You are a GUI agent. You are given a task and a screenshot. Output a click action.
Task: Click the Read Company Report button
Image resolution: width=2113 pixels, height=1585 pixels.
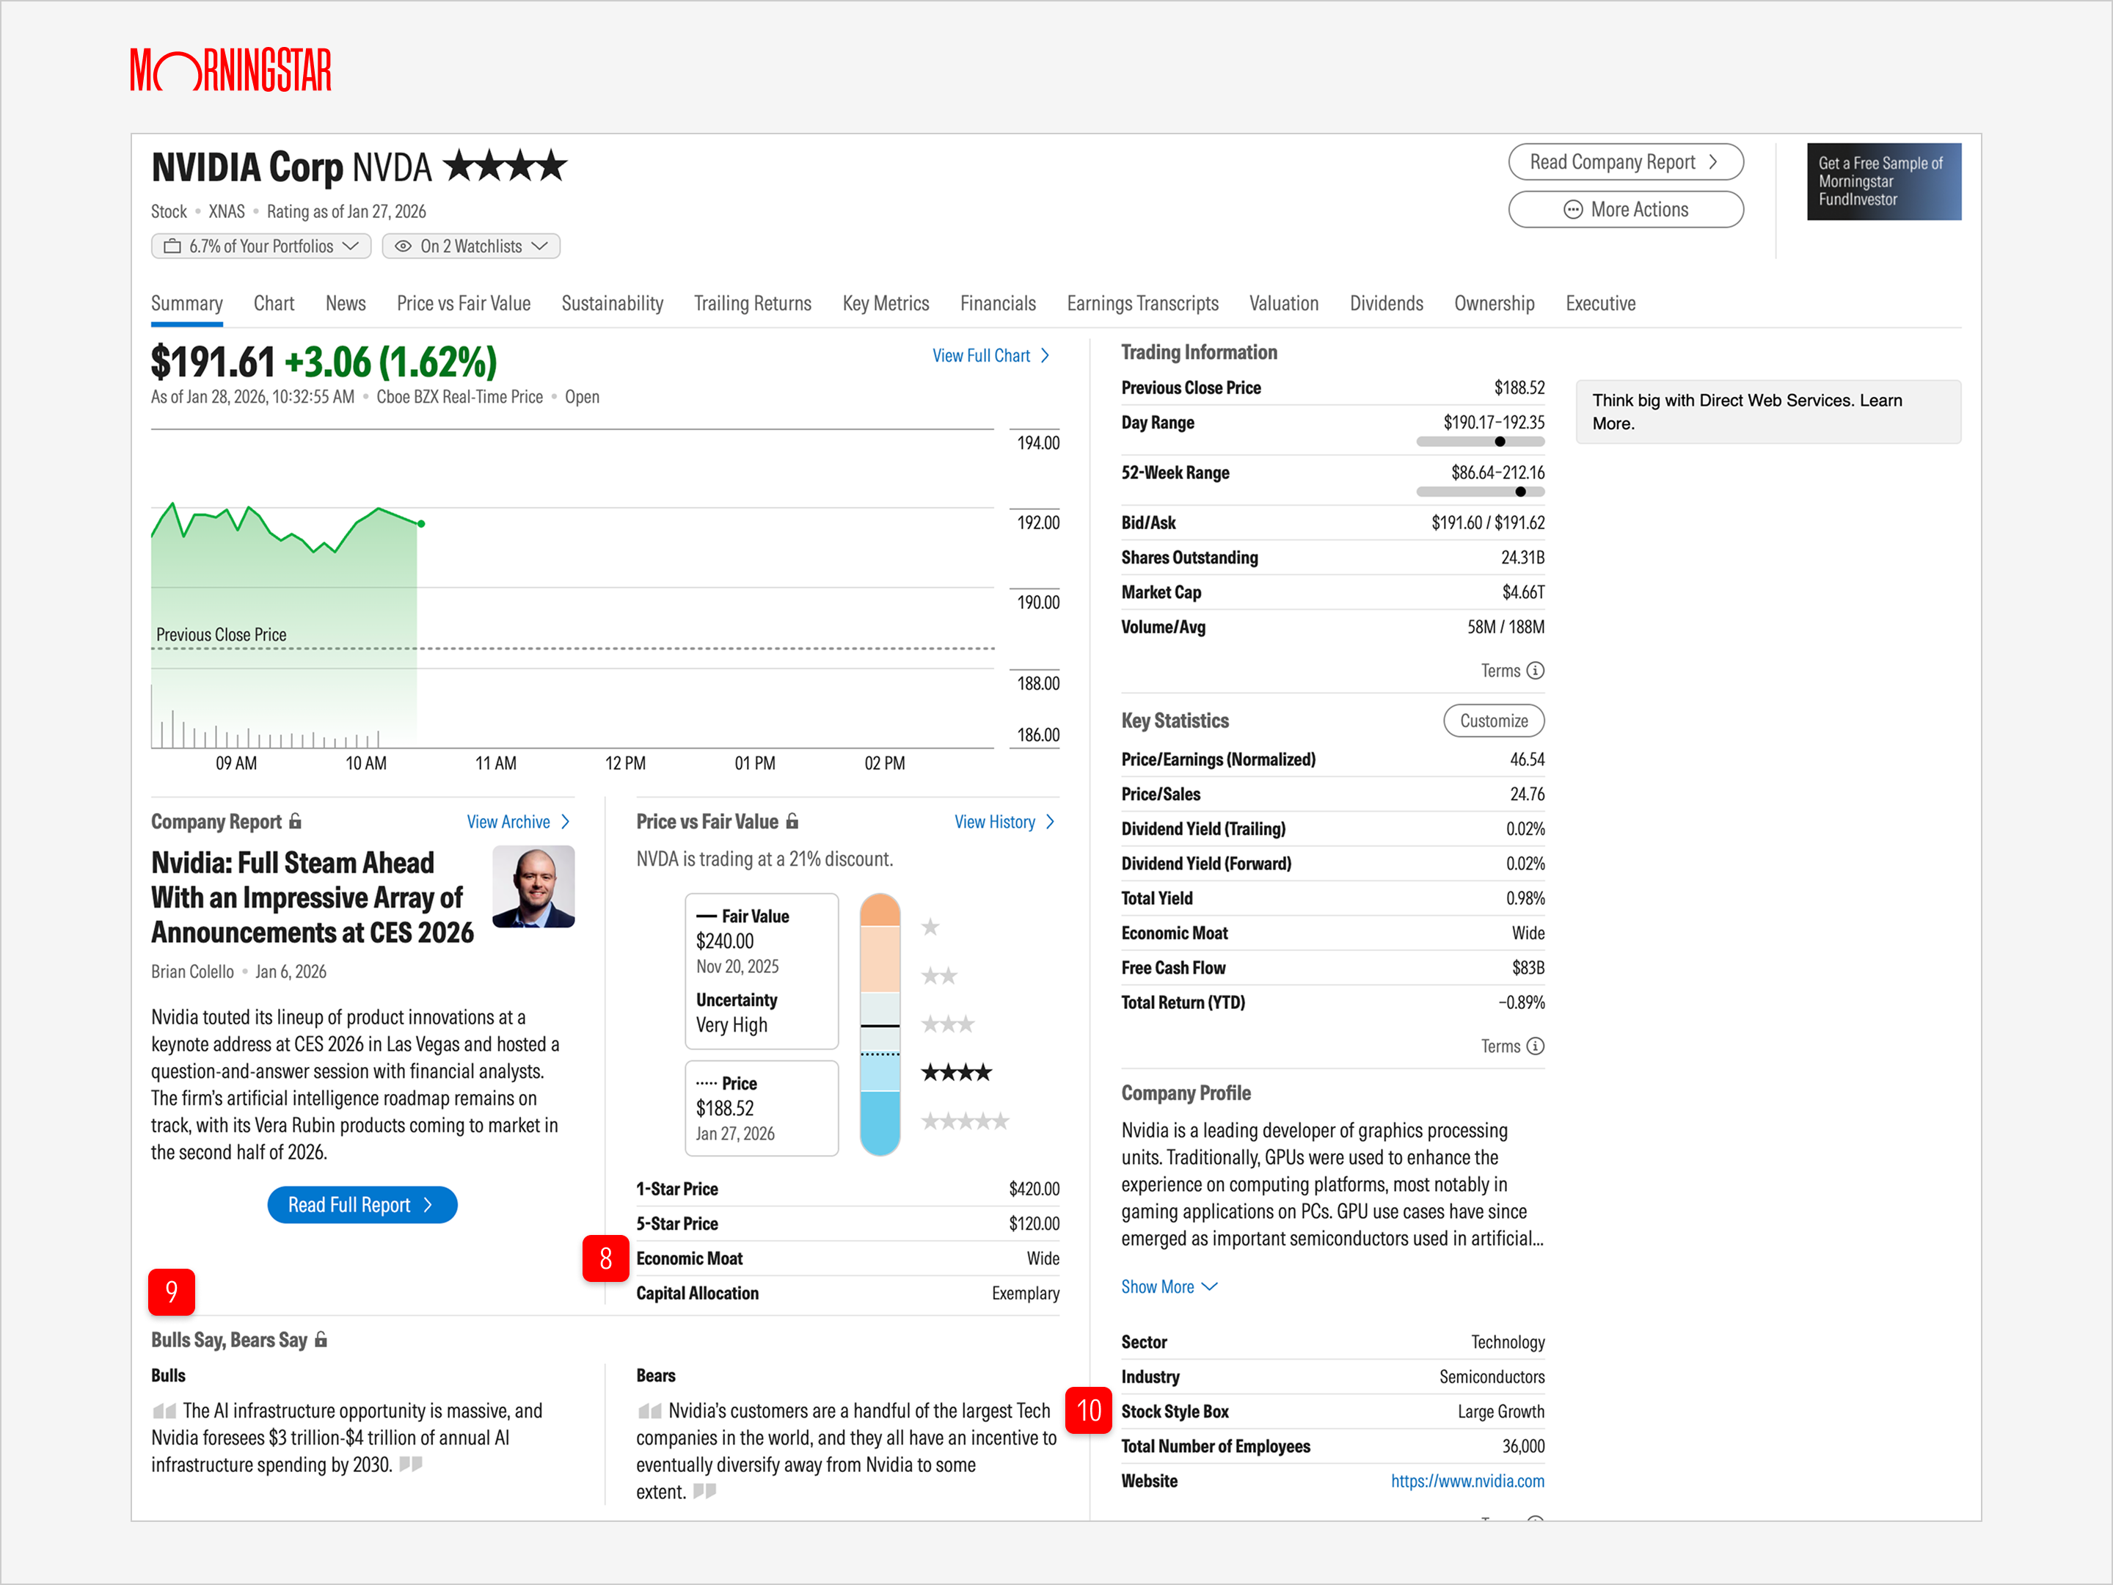tap(1626, 161)
